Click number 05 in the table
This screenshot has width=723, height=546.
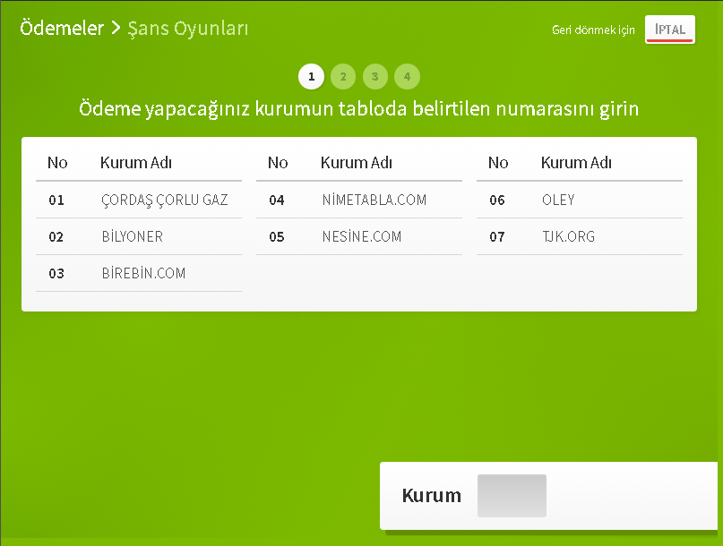click(x=277, y=237)
